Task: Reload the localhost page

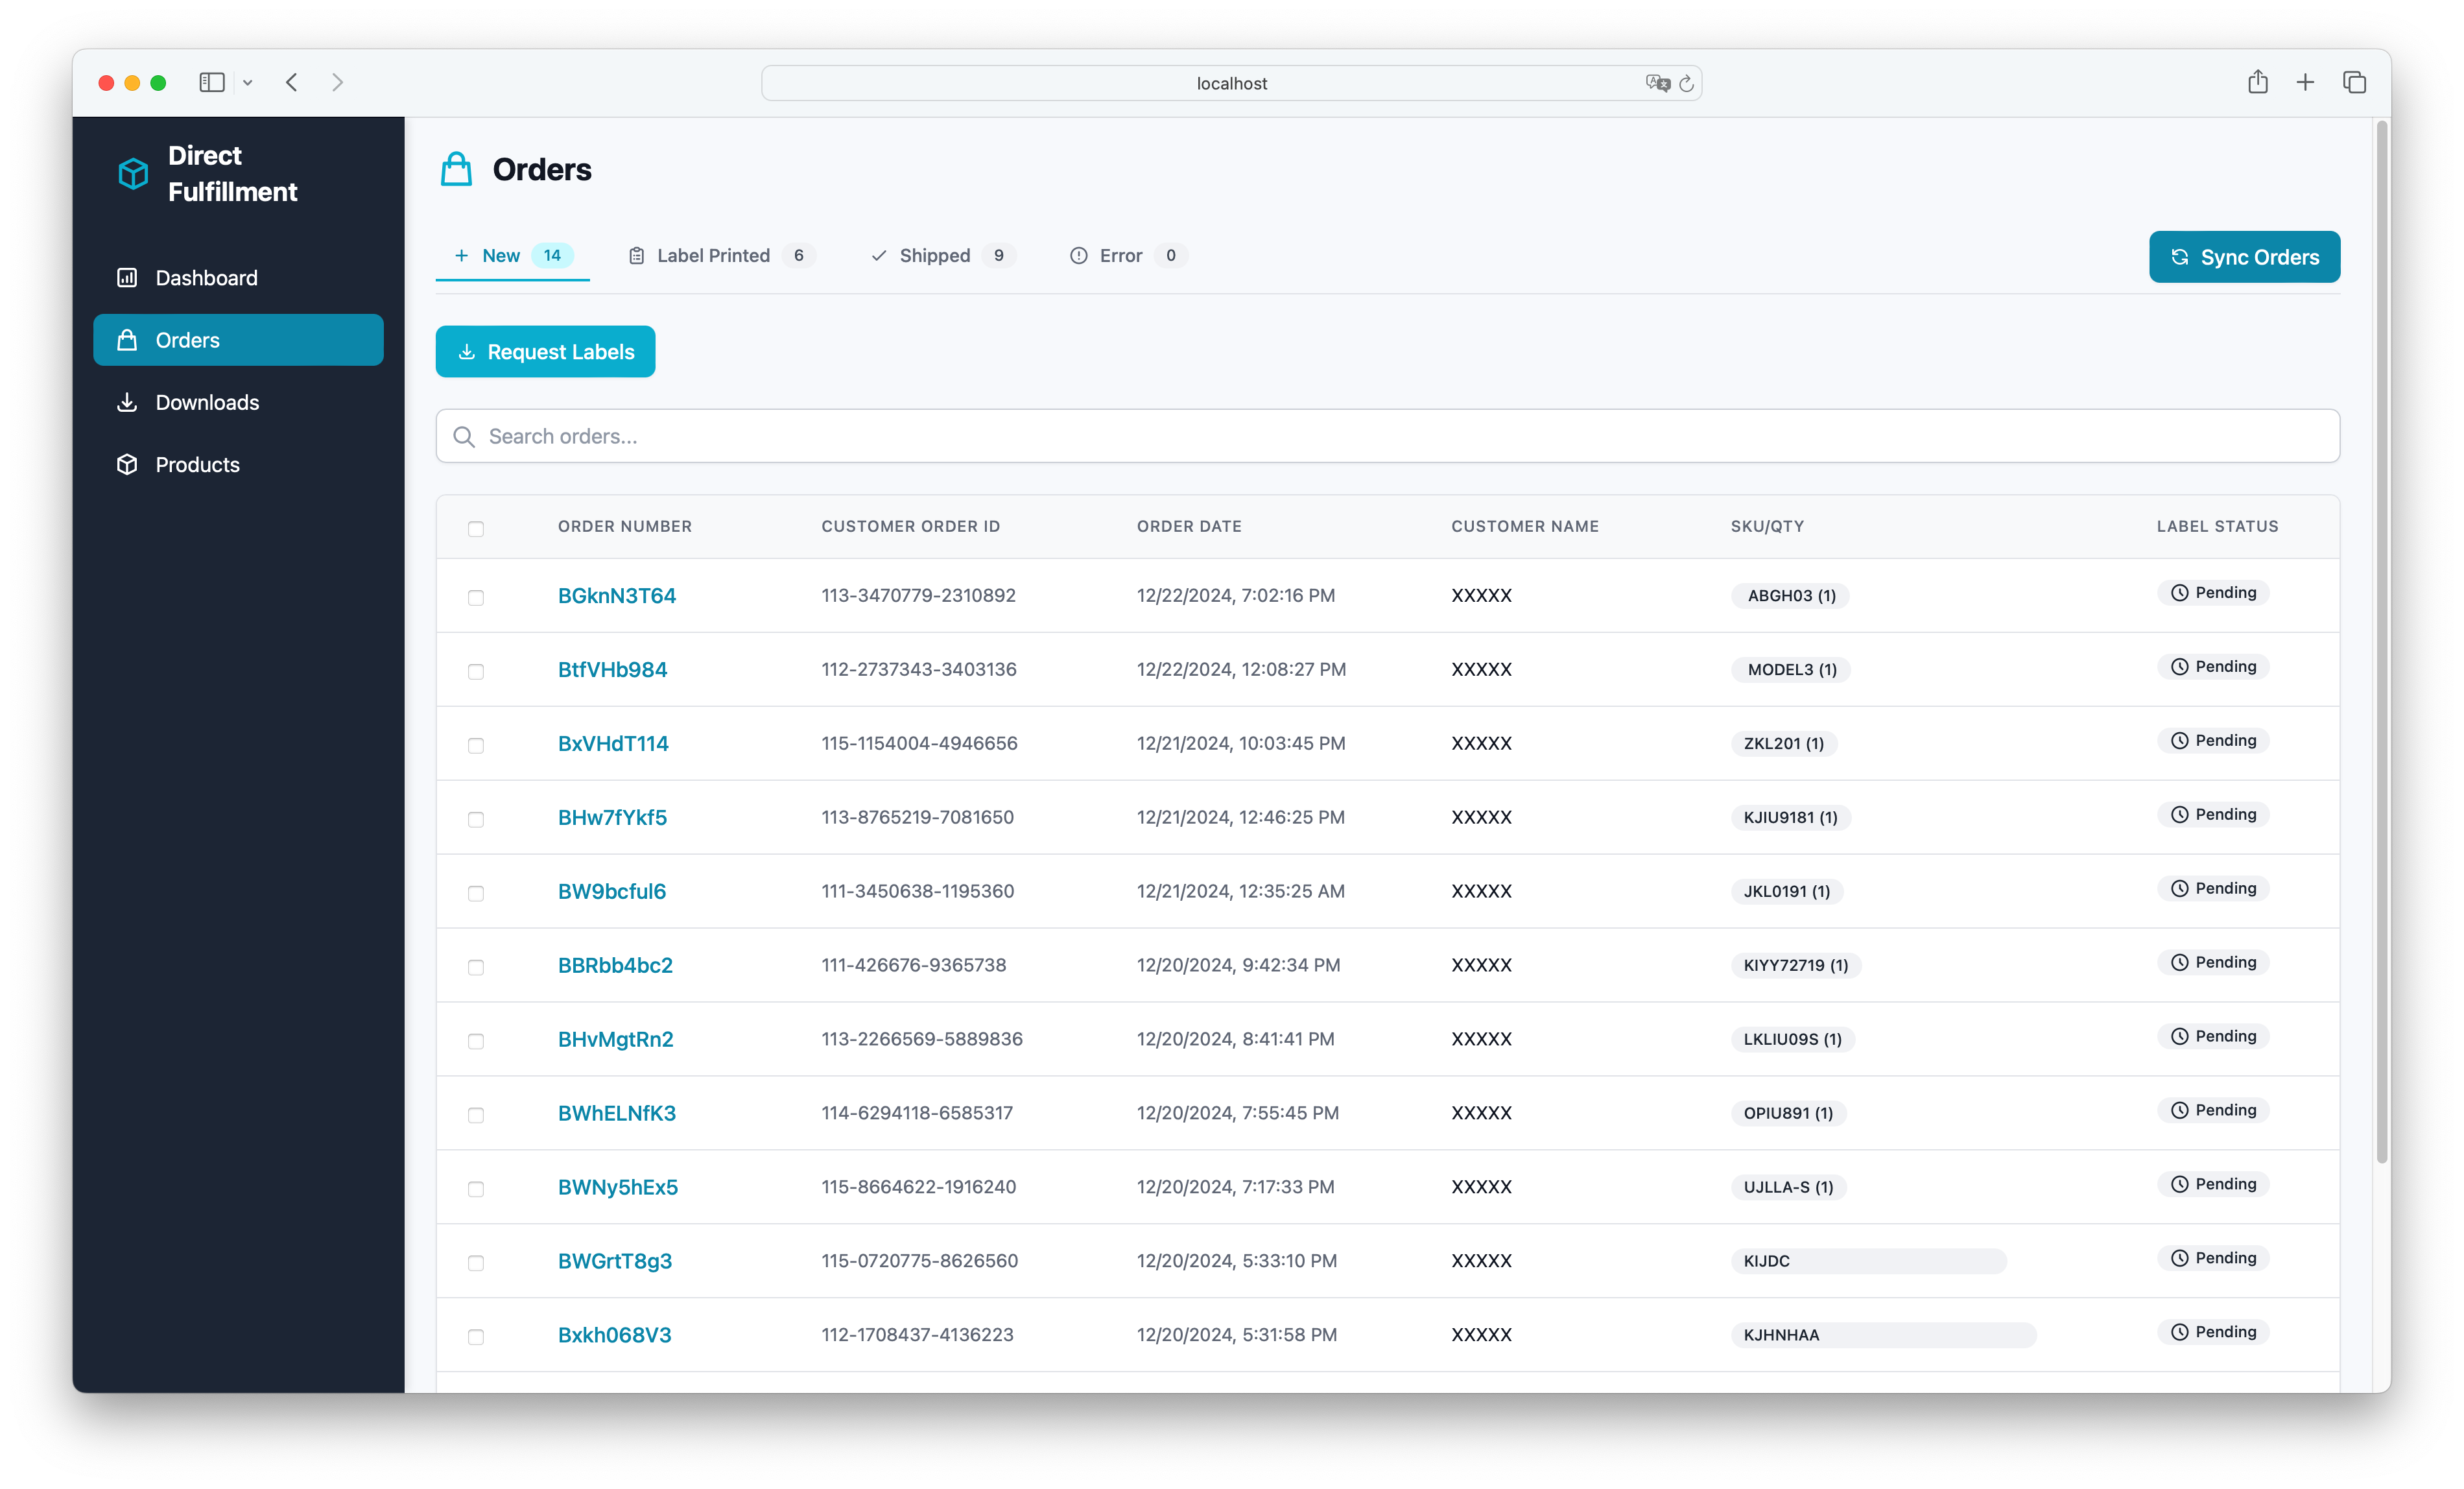Action: (1686, 84)
